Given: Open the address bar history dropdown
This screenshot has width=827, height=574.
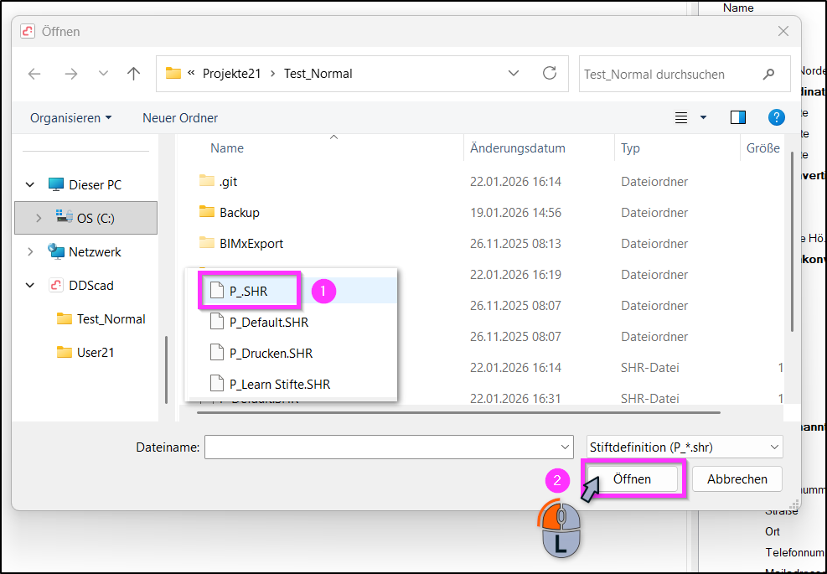Looking at the screenshot, I should click(513, 74).
